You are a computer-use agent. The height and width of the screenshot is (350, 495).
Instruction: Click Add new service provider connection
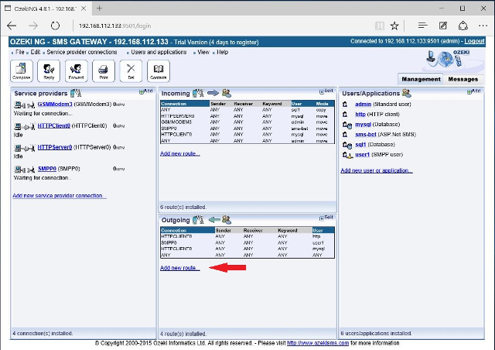click(x=59, y=196)
